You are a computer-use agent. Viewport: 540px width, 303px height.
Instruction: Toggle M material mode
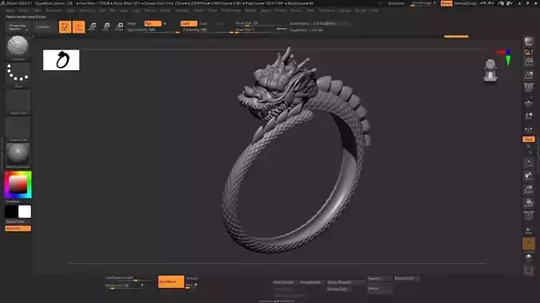tap(165, 23)
